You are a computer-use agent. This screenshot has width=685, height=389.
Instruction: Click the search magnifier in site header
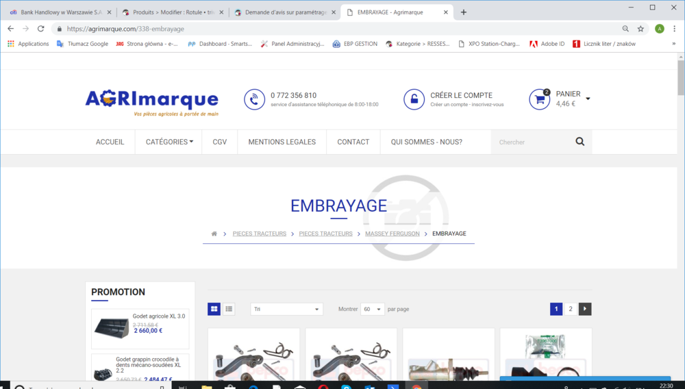click(580, 142)
